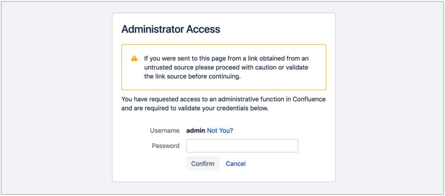
Task: Click the gray background right of the dialog
Action: point(389,98)
